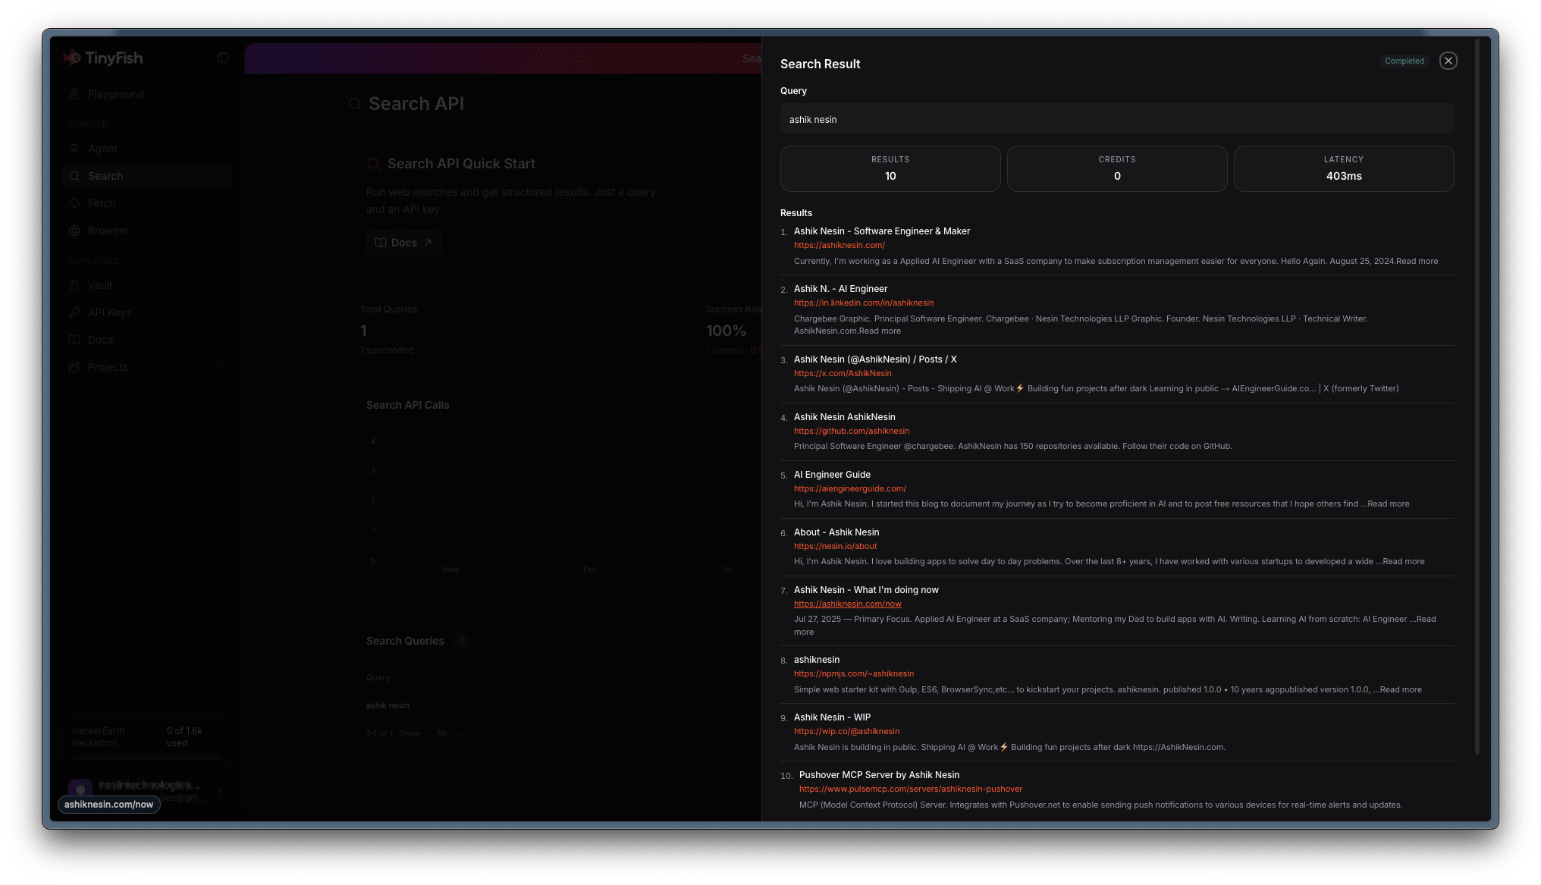Open the github.com/ashiknesin link
The width and height of the screenshot is (1541, 885).
[x=852, y=431]
